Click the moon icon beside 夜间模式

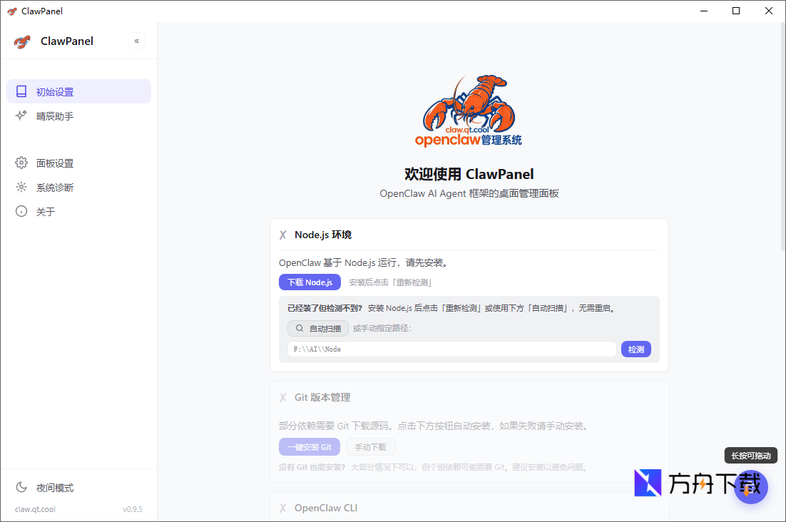point(20,487)
